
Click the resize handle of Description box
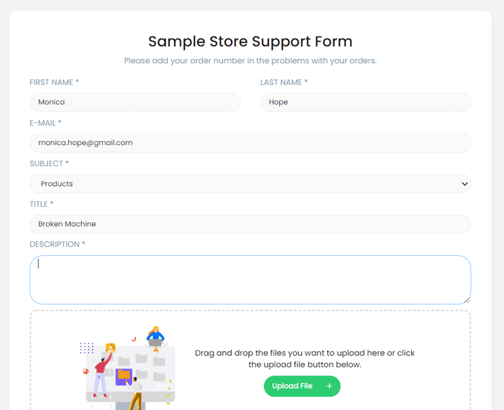click(x=466, y=300)
